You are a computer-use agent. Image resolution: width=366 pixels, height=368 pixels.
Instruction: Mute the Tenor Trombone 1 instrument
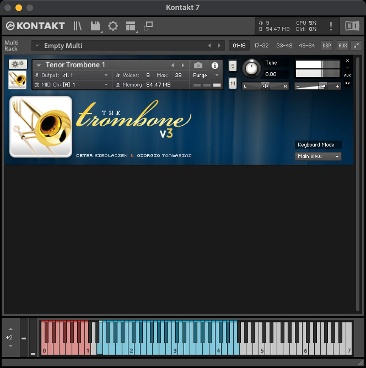coord(233,83)
